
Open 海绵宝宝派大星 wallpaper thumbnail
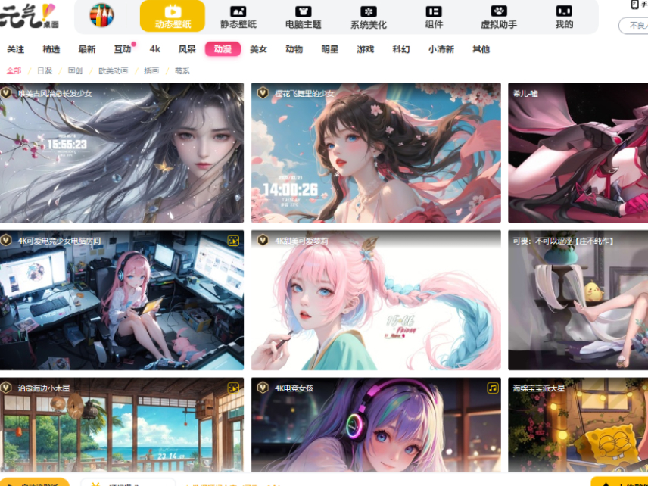pos(578,425)
